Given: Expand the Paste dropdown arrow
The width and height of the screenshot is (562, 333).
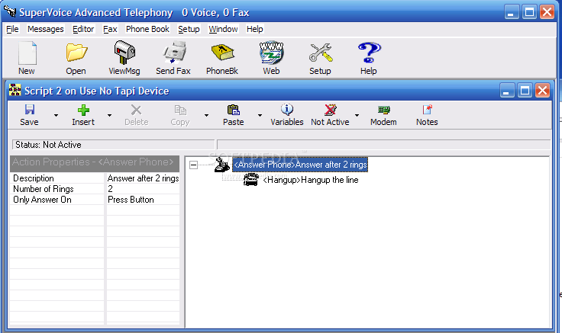Looking at the screenshot, I should point(260,115).
